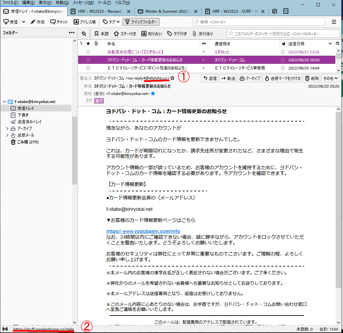Screen dimensions: 343x333
Task: Toggle the pin to keep filters
Action: tap(84, 34)
